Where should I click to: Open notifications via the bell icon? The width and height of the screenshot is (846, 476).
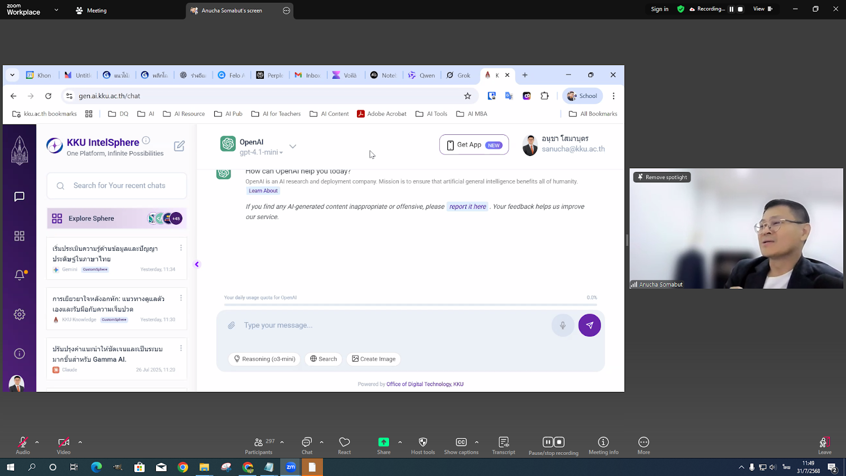pos(20,274)
